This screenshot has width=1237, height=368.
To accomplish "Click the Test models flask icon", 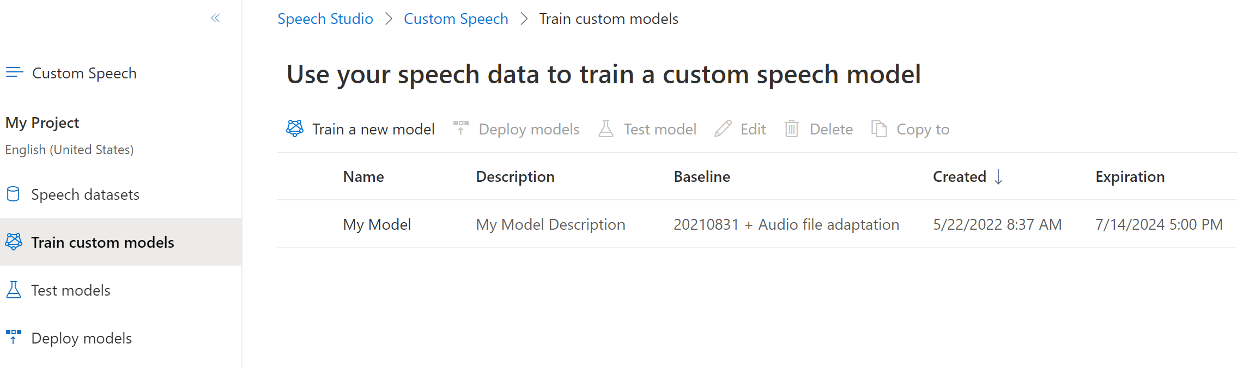I will pos(14,290).
